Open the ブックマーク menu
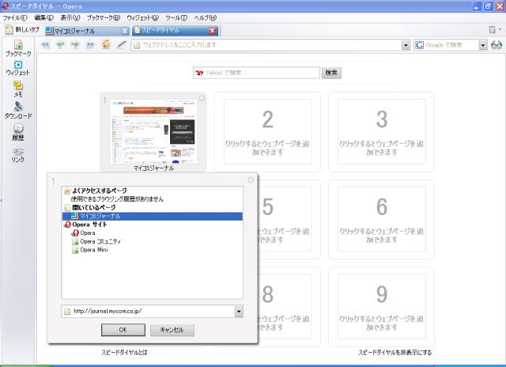 (x=104, y=17)
